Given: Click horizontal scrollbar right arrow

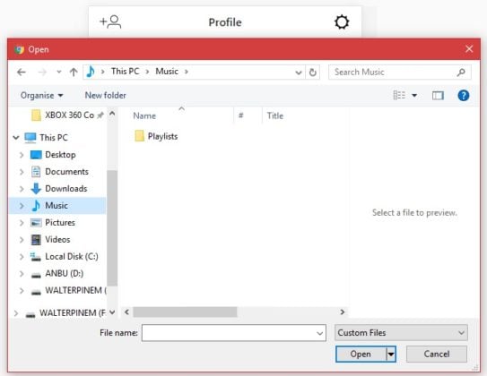Looking at the screenshot, I should coord(343,312).
